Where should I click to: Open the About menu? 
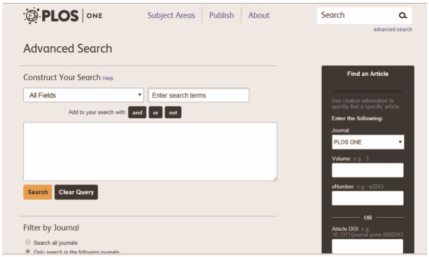click(259, 15)
